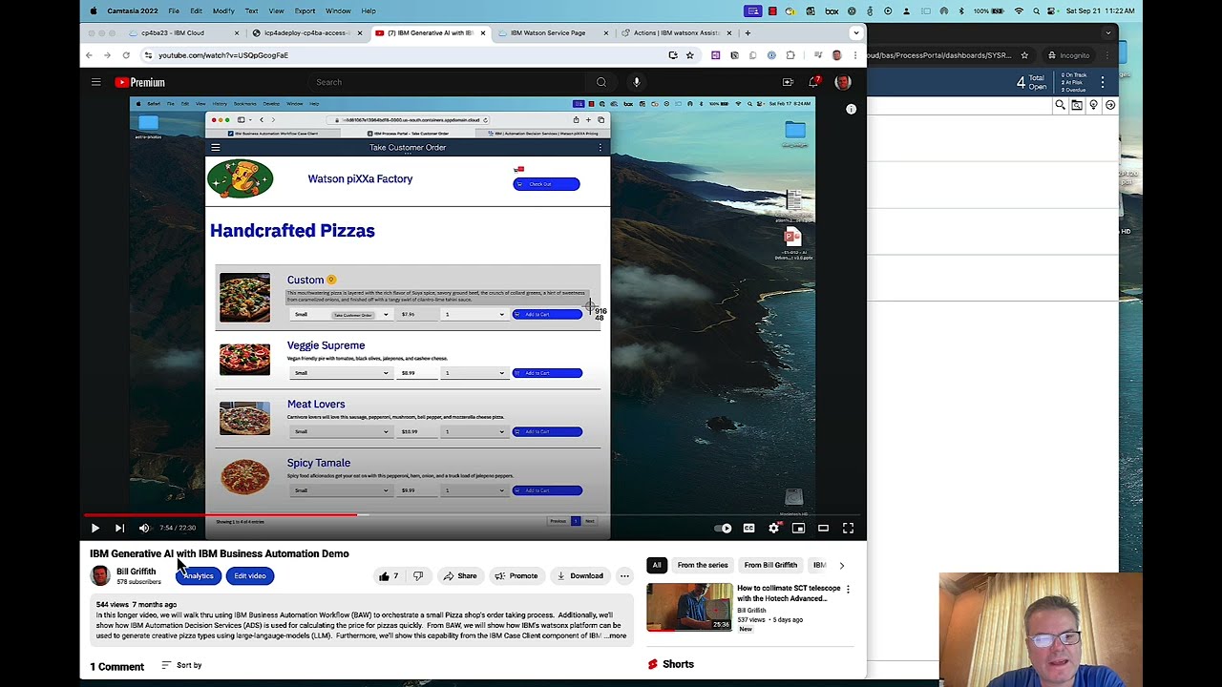Open macOS Spotlight search
1222x687 pixels.
click(x=1037, y=10)
